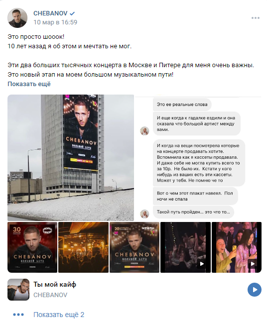Image resolution: width=267 pixels, height=325 pixels.
Task: Play the dark crowd concert video thumbnail
Action: (x=185, y=247)
